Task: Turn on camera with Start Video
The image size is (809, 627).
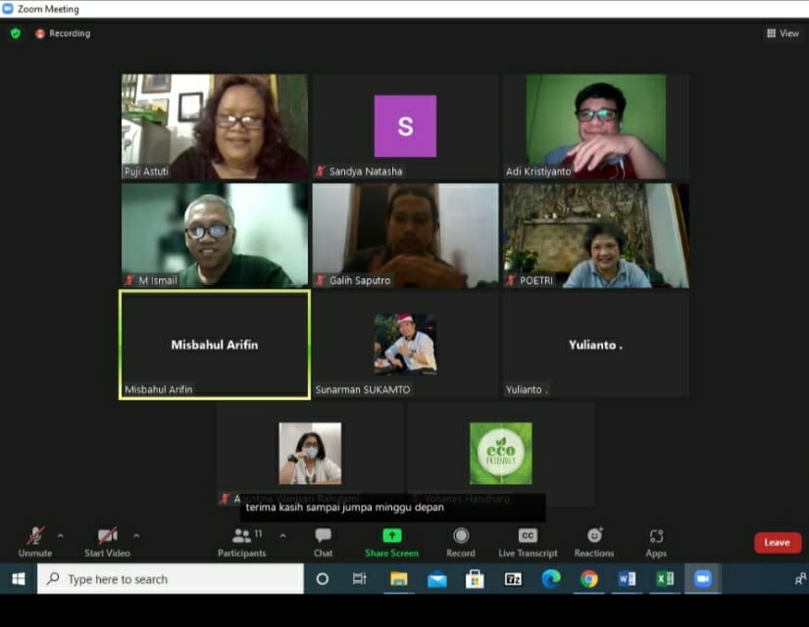Action: [107, 542]
